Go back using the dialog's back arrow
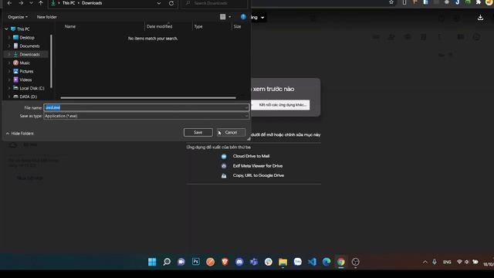This screenshot has width=494, height=278. click(x=9, y=3)
